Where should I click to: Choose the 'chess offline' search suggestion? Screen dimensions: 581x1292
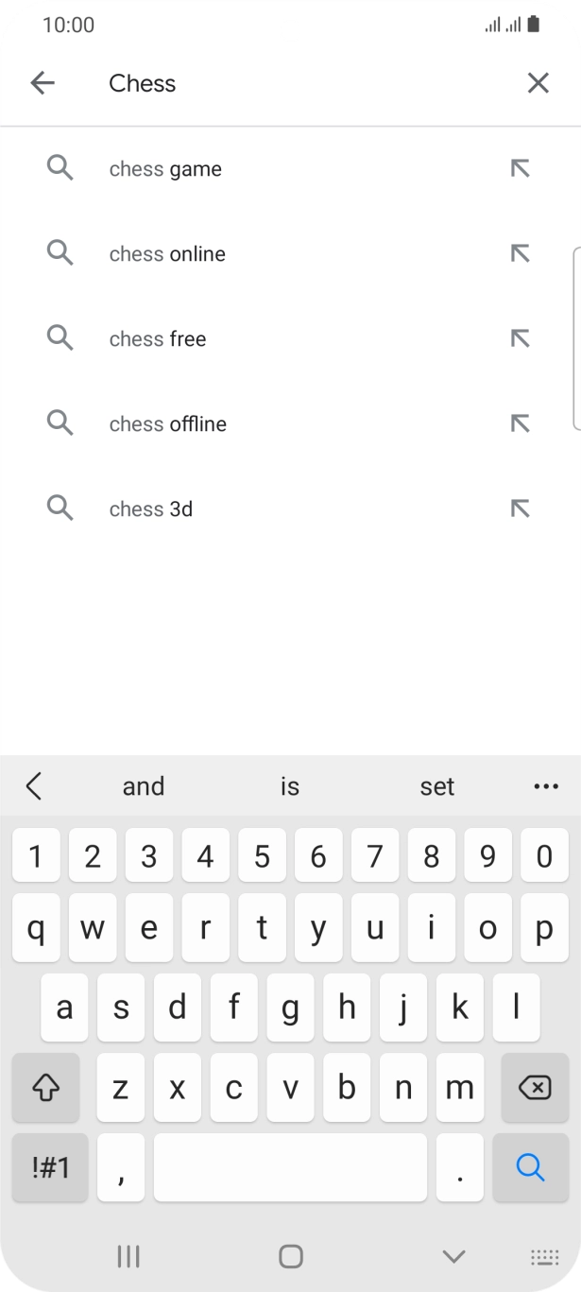[167, 423]
